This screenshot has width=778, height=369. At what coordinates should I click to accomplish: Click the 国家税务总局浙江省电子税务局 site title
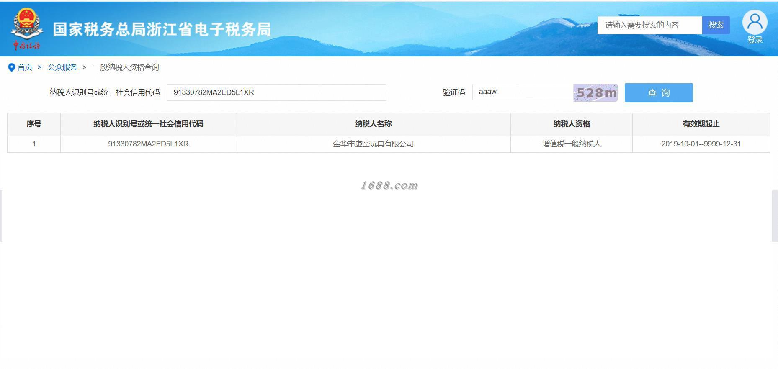162,30
